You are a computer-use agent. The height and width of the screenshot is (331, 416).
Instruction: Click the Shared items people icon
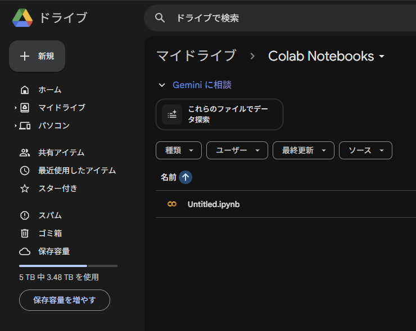click(25, 153)
